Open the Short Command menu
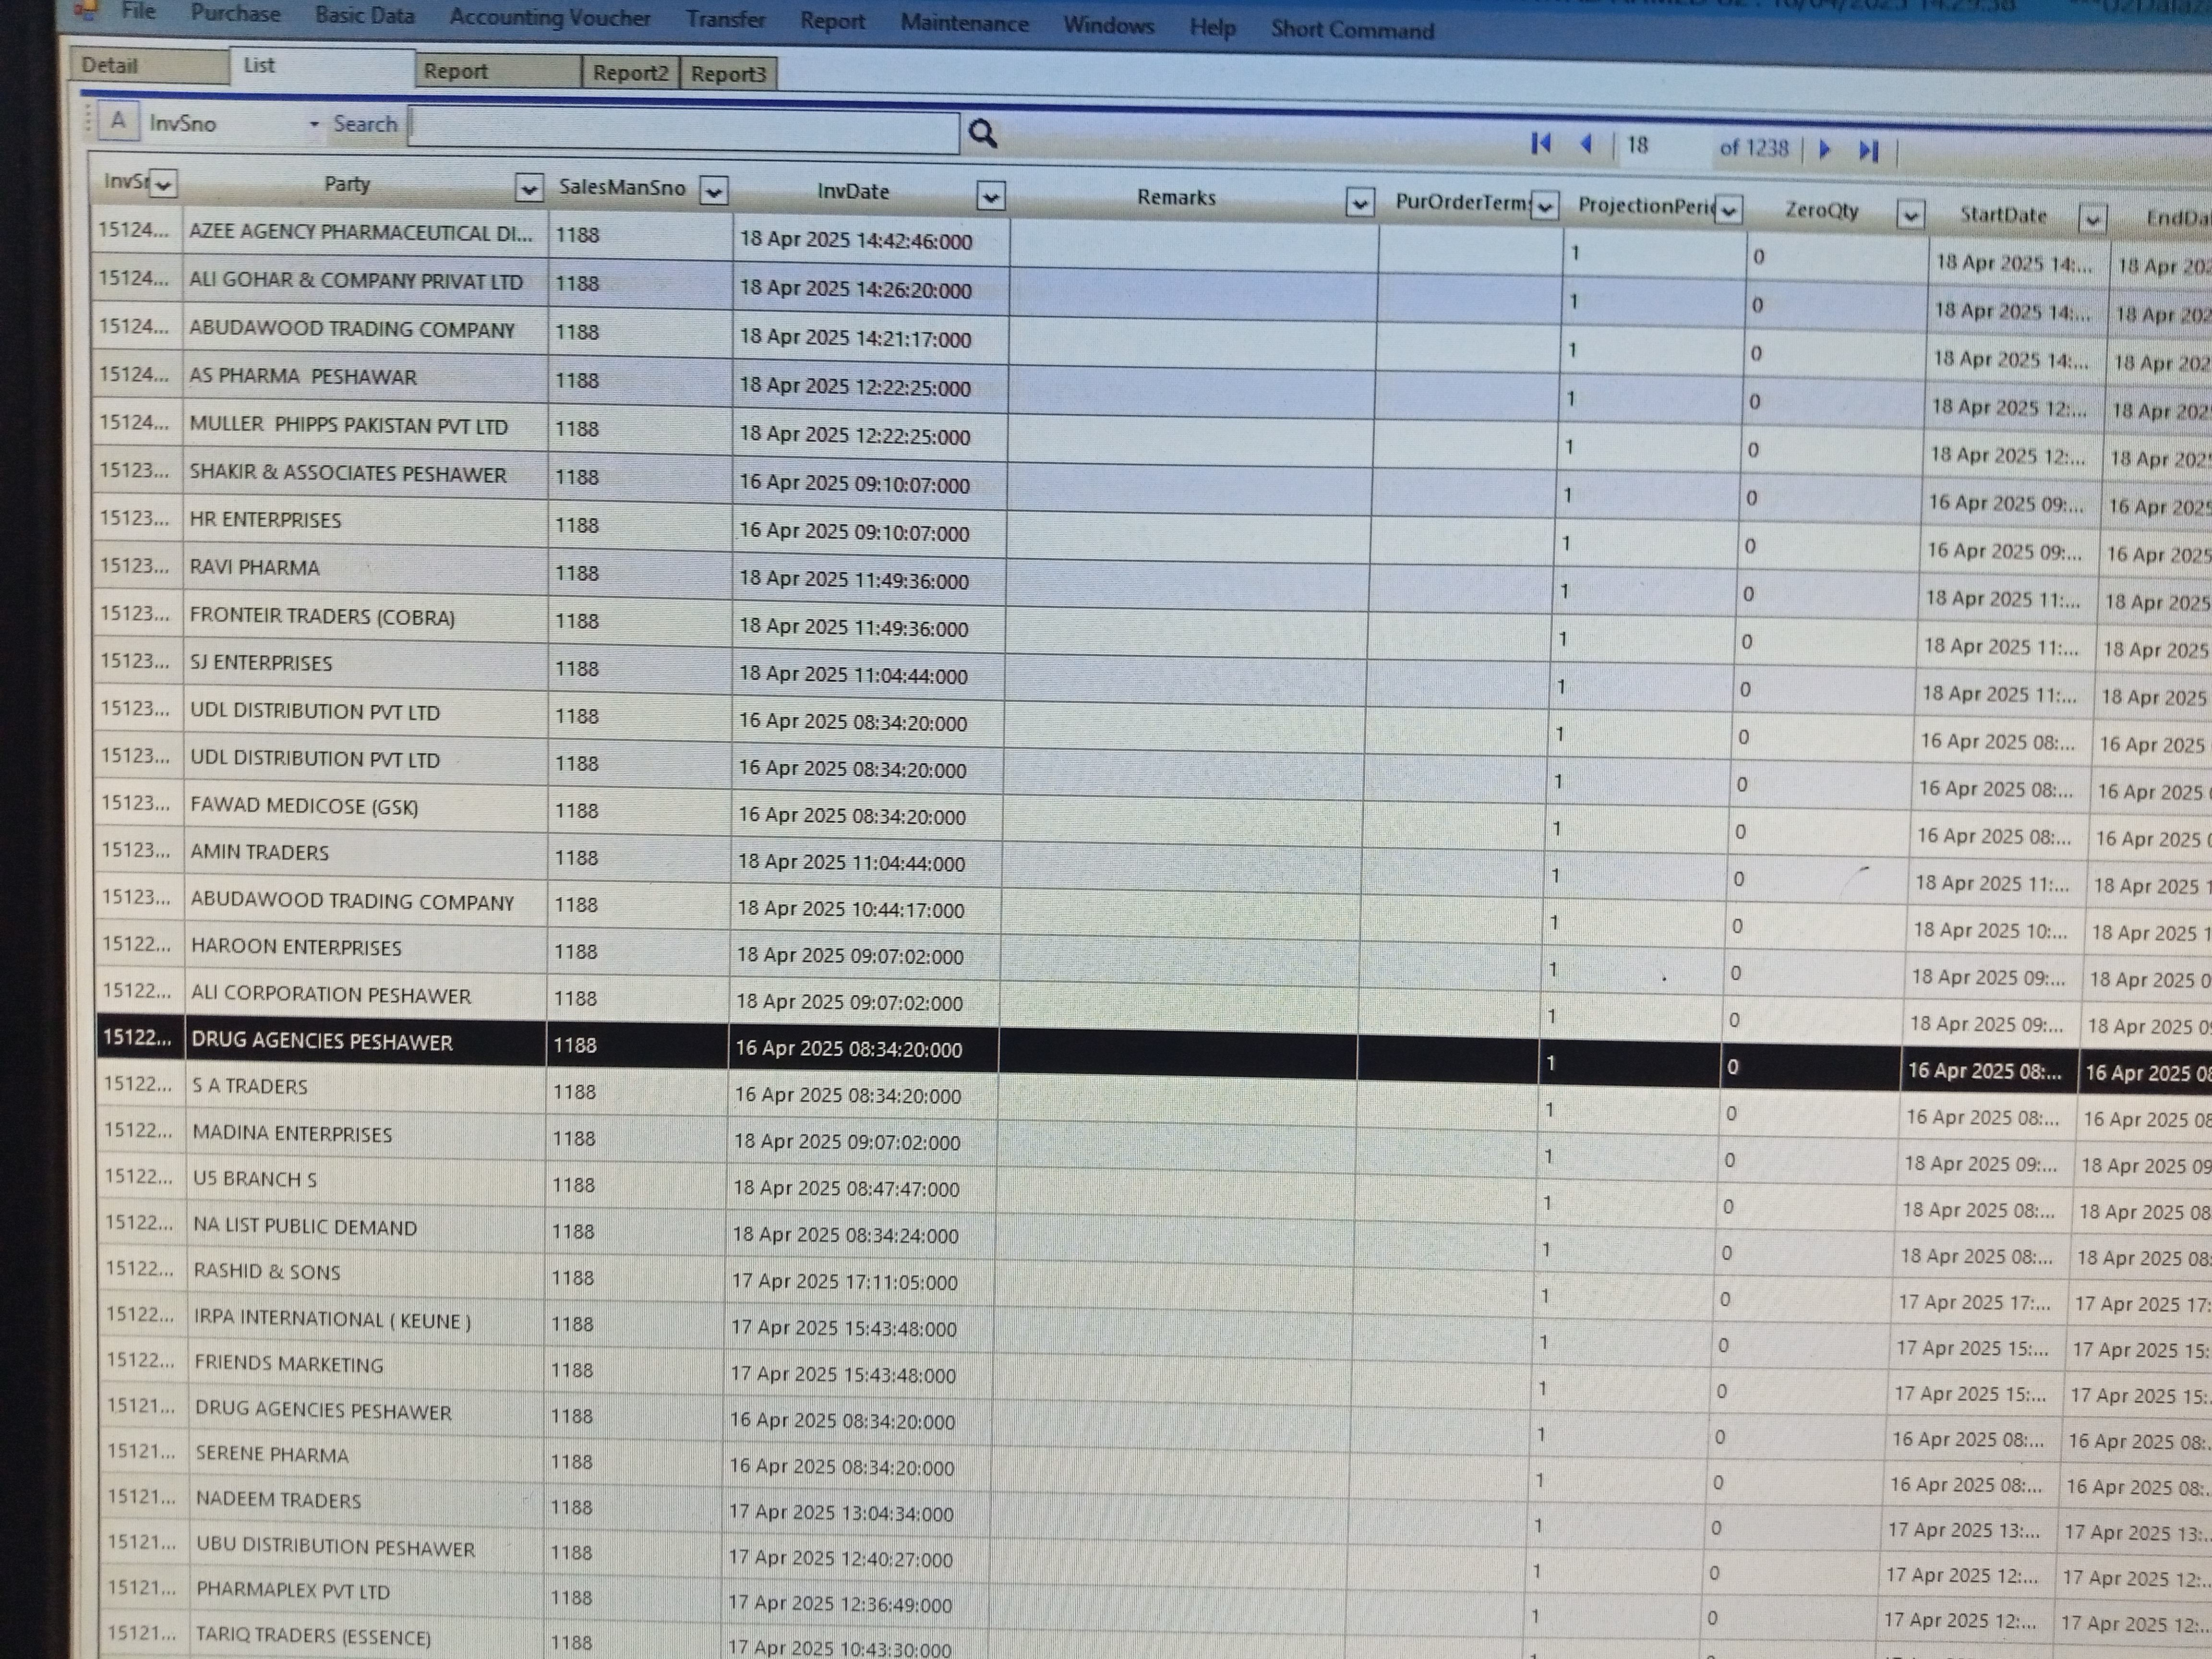The width and height of the screenshot is (2212, 1659). click(1352, 30)
